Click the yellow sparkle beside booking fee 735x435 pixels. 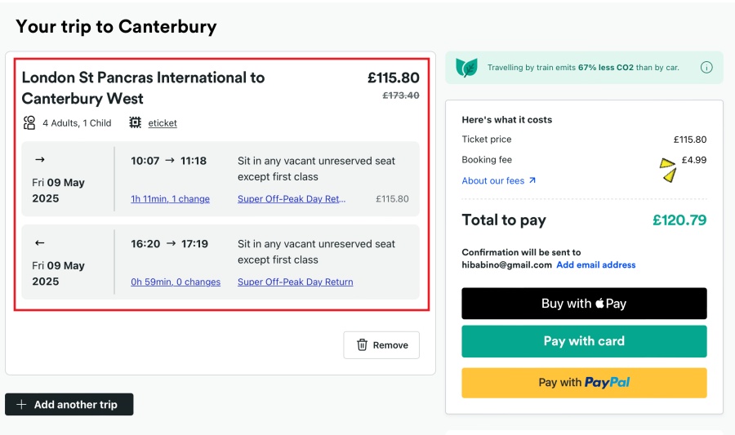[x=668, y=170]
